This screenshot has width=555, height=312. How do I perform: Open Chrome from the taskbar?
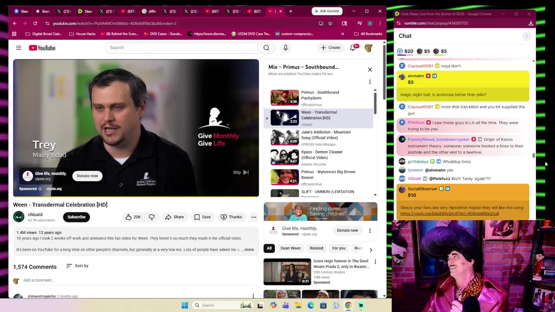348,305
